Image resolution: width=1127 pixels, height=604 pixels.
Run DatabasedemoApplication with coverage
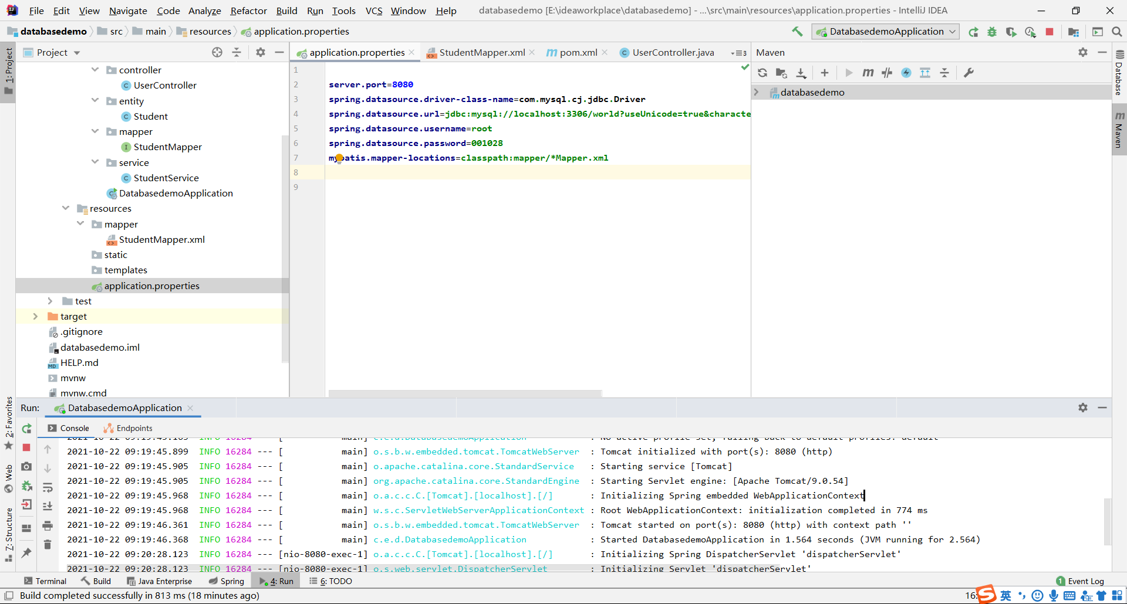1011,32
